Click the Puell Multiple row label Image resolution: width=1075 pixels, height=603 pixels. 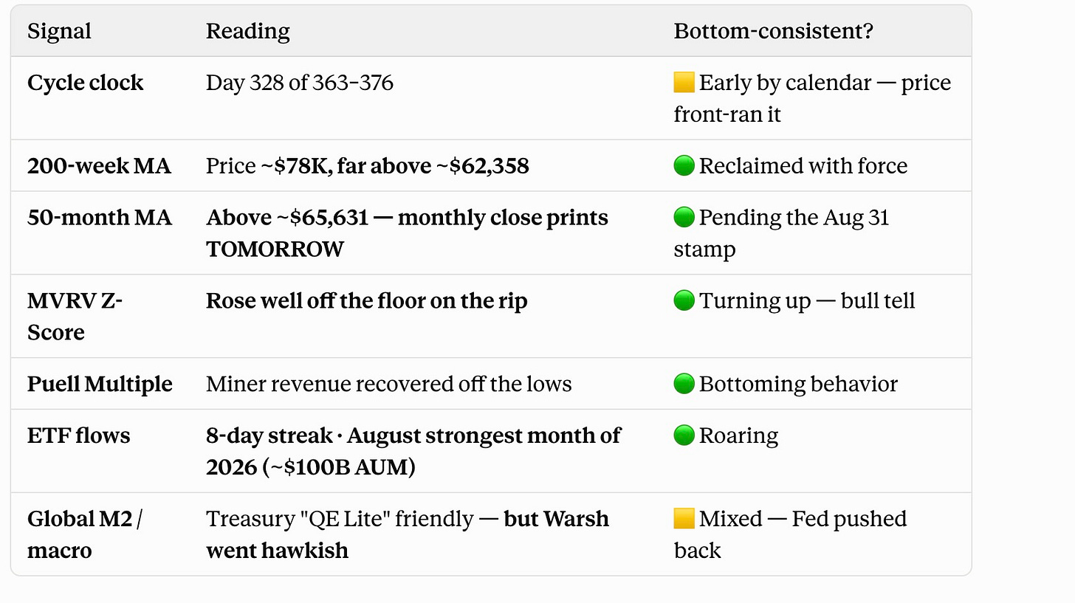click(x=100, y=384)
